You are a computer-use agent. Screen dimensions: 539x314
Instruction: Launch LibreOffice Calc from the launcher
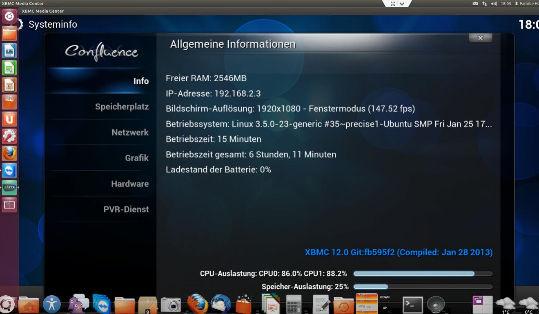pos(9,68)
